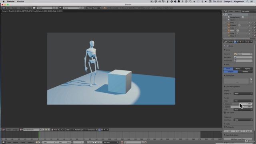Click the Gamma slider
The image size is (256, 144).
tap(238, 107)
